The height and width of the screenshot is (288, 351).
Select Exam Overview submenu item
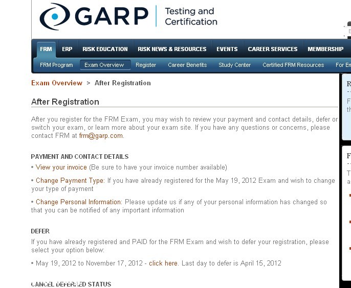[104, 65]
